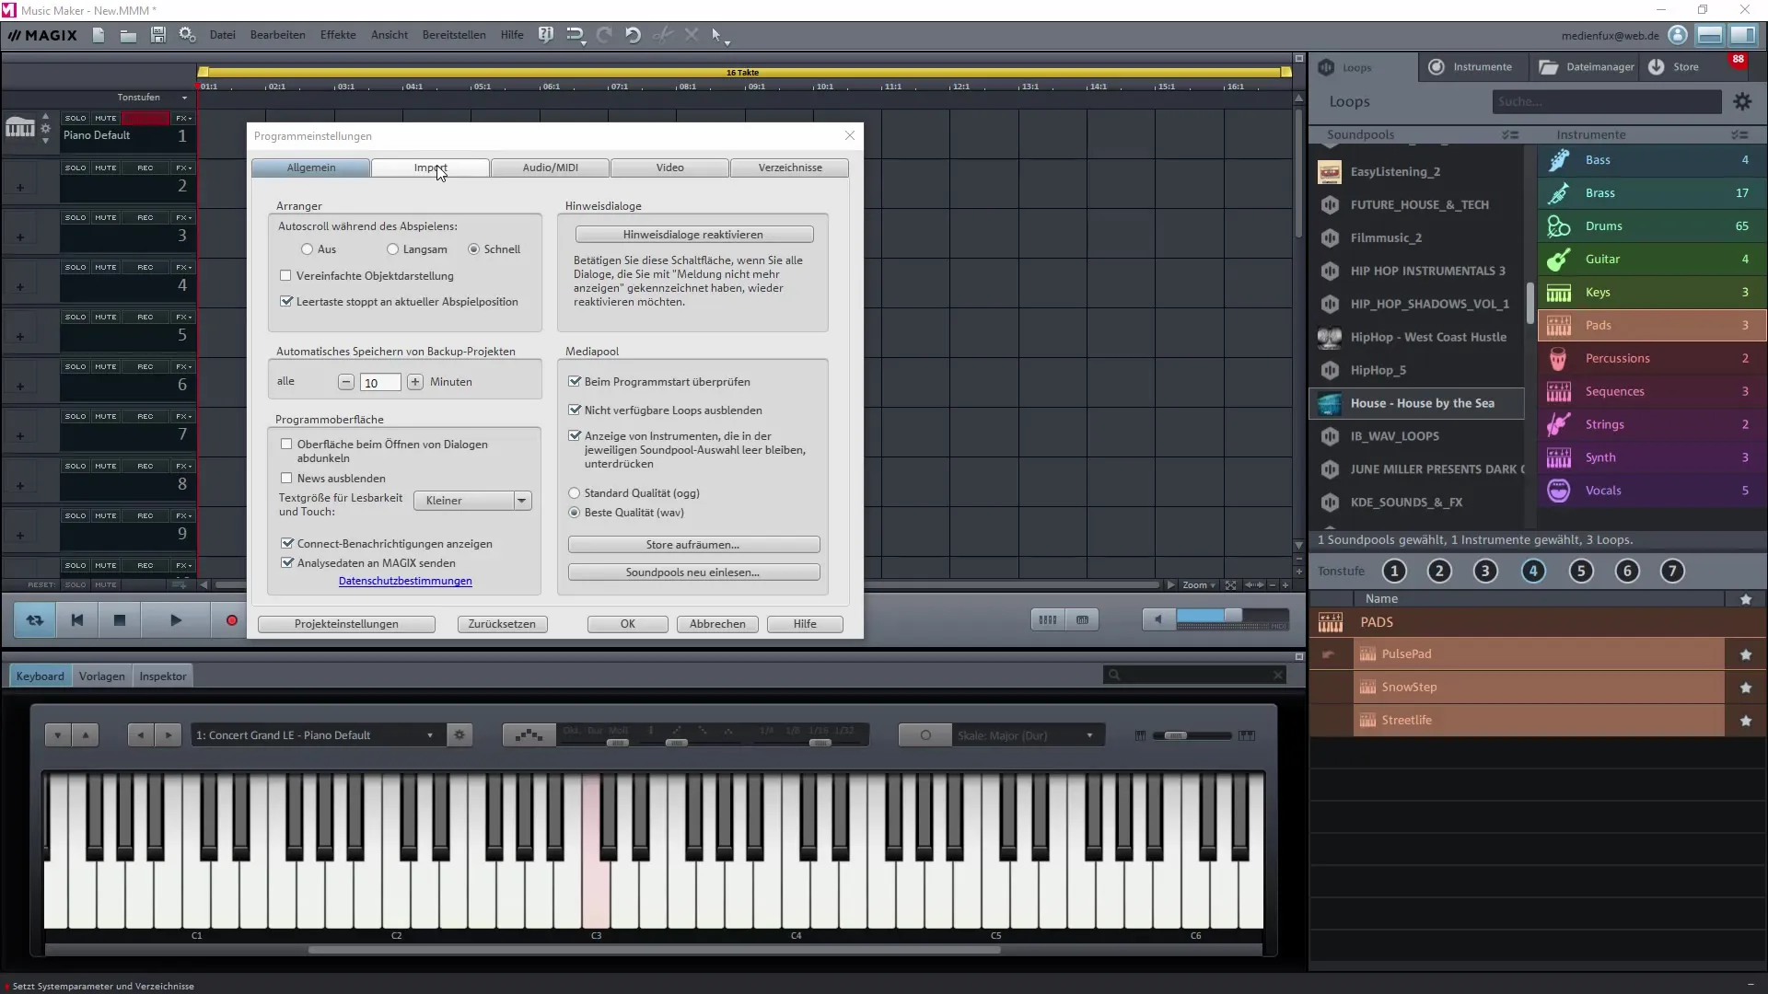Select Standard Qualität (ogg) option
The height and width of the screenshot is (994, 1768).
pyautogui.click(x=575, y=493)
